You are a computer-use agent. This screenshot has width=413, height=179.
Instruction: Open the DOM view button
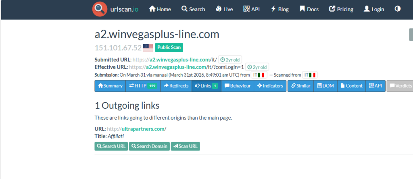(325, 86)
